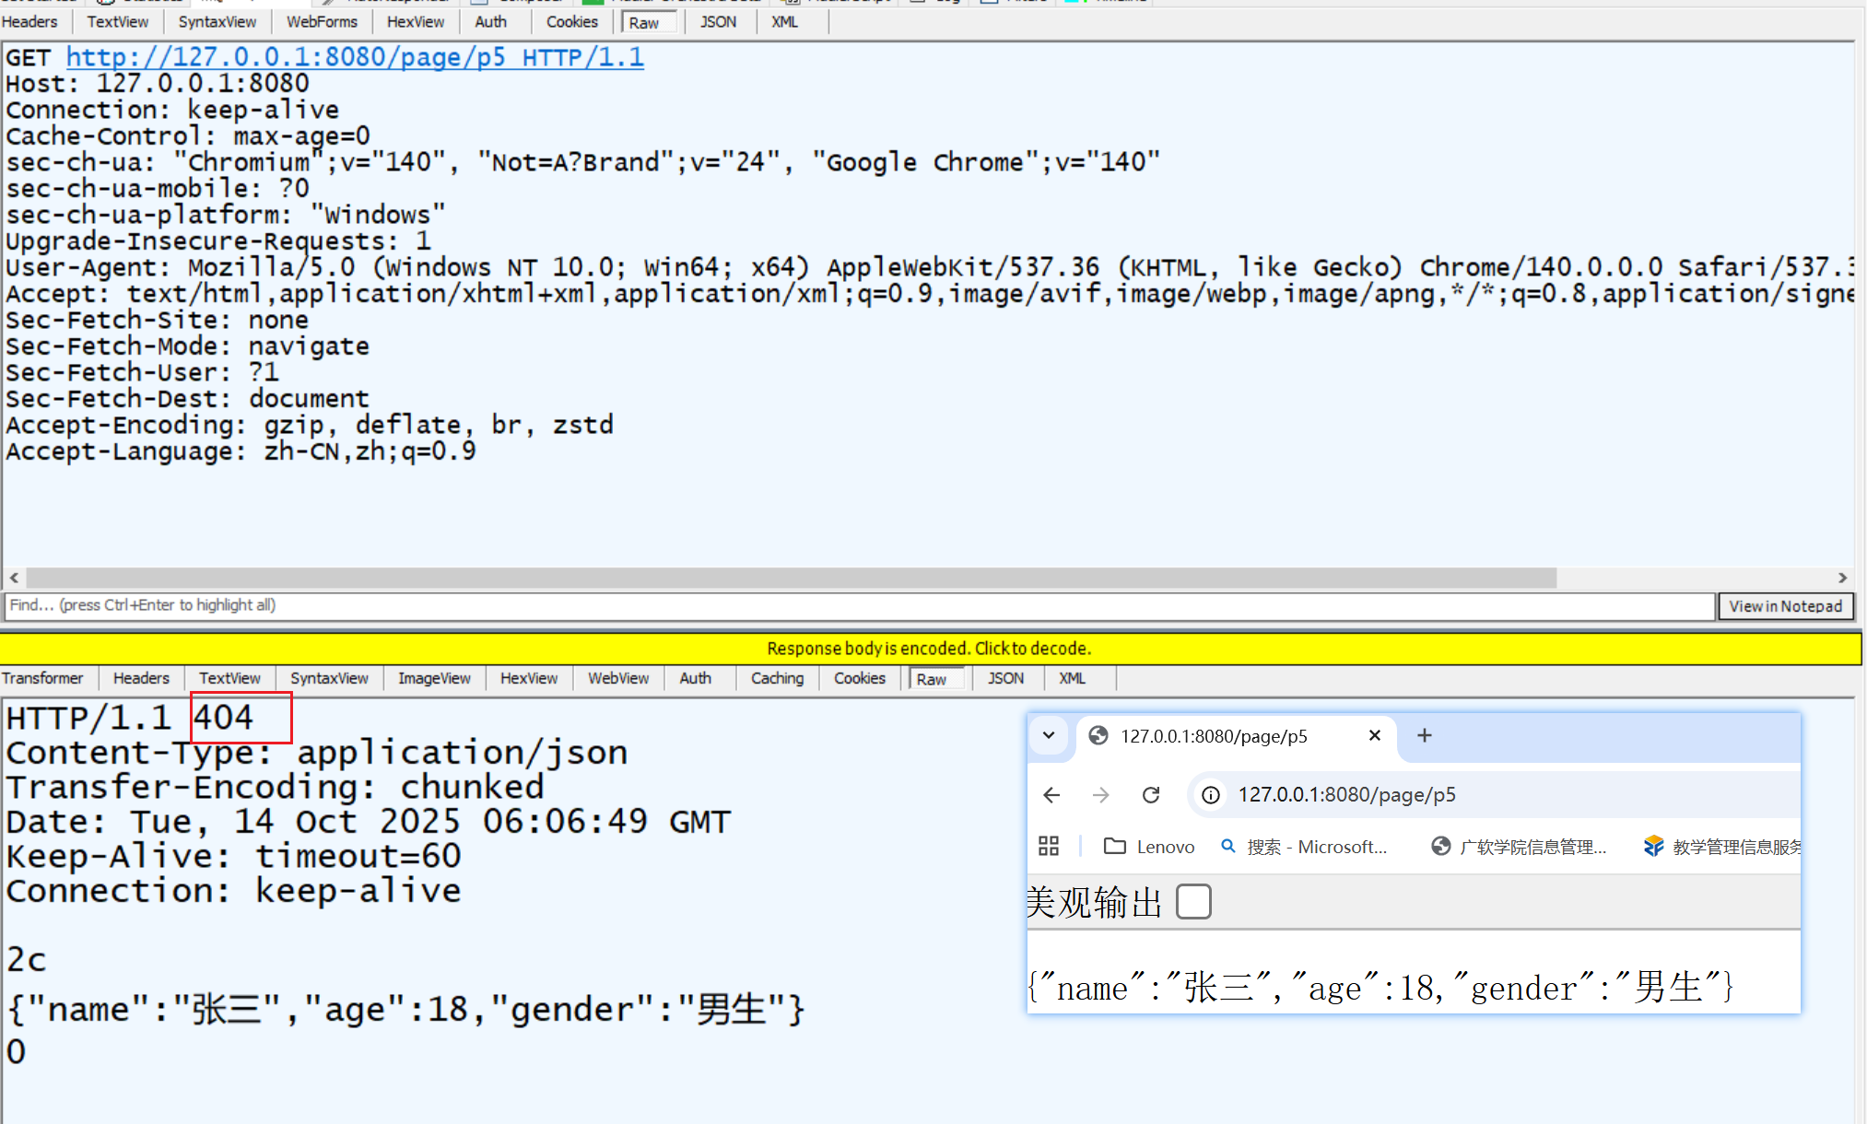1867x1124 pixels.
Task: Click the browser forward arrow icon
Action: coord(1101,795)
